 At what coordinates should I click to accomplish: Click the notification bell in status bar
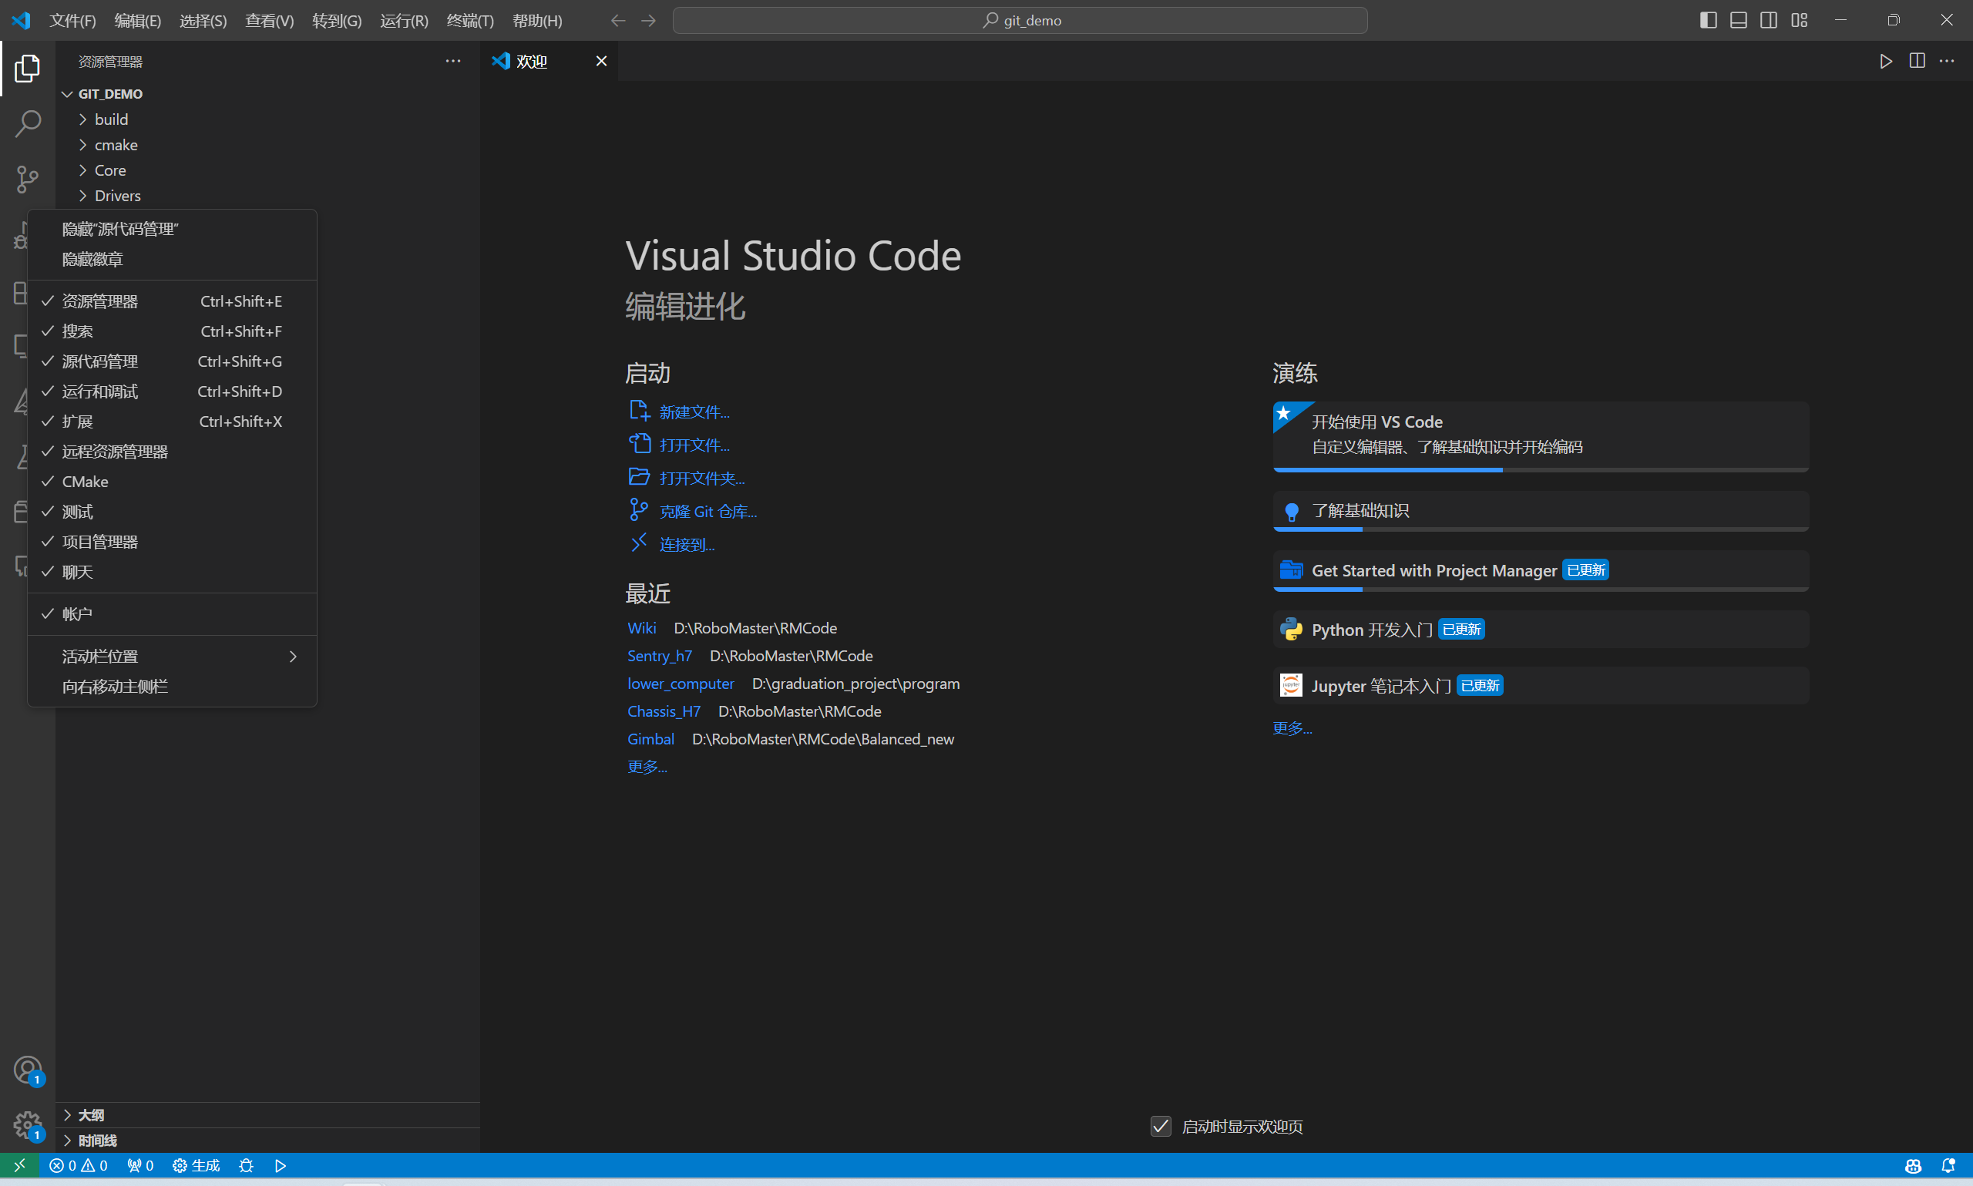1948,1165
